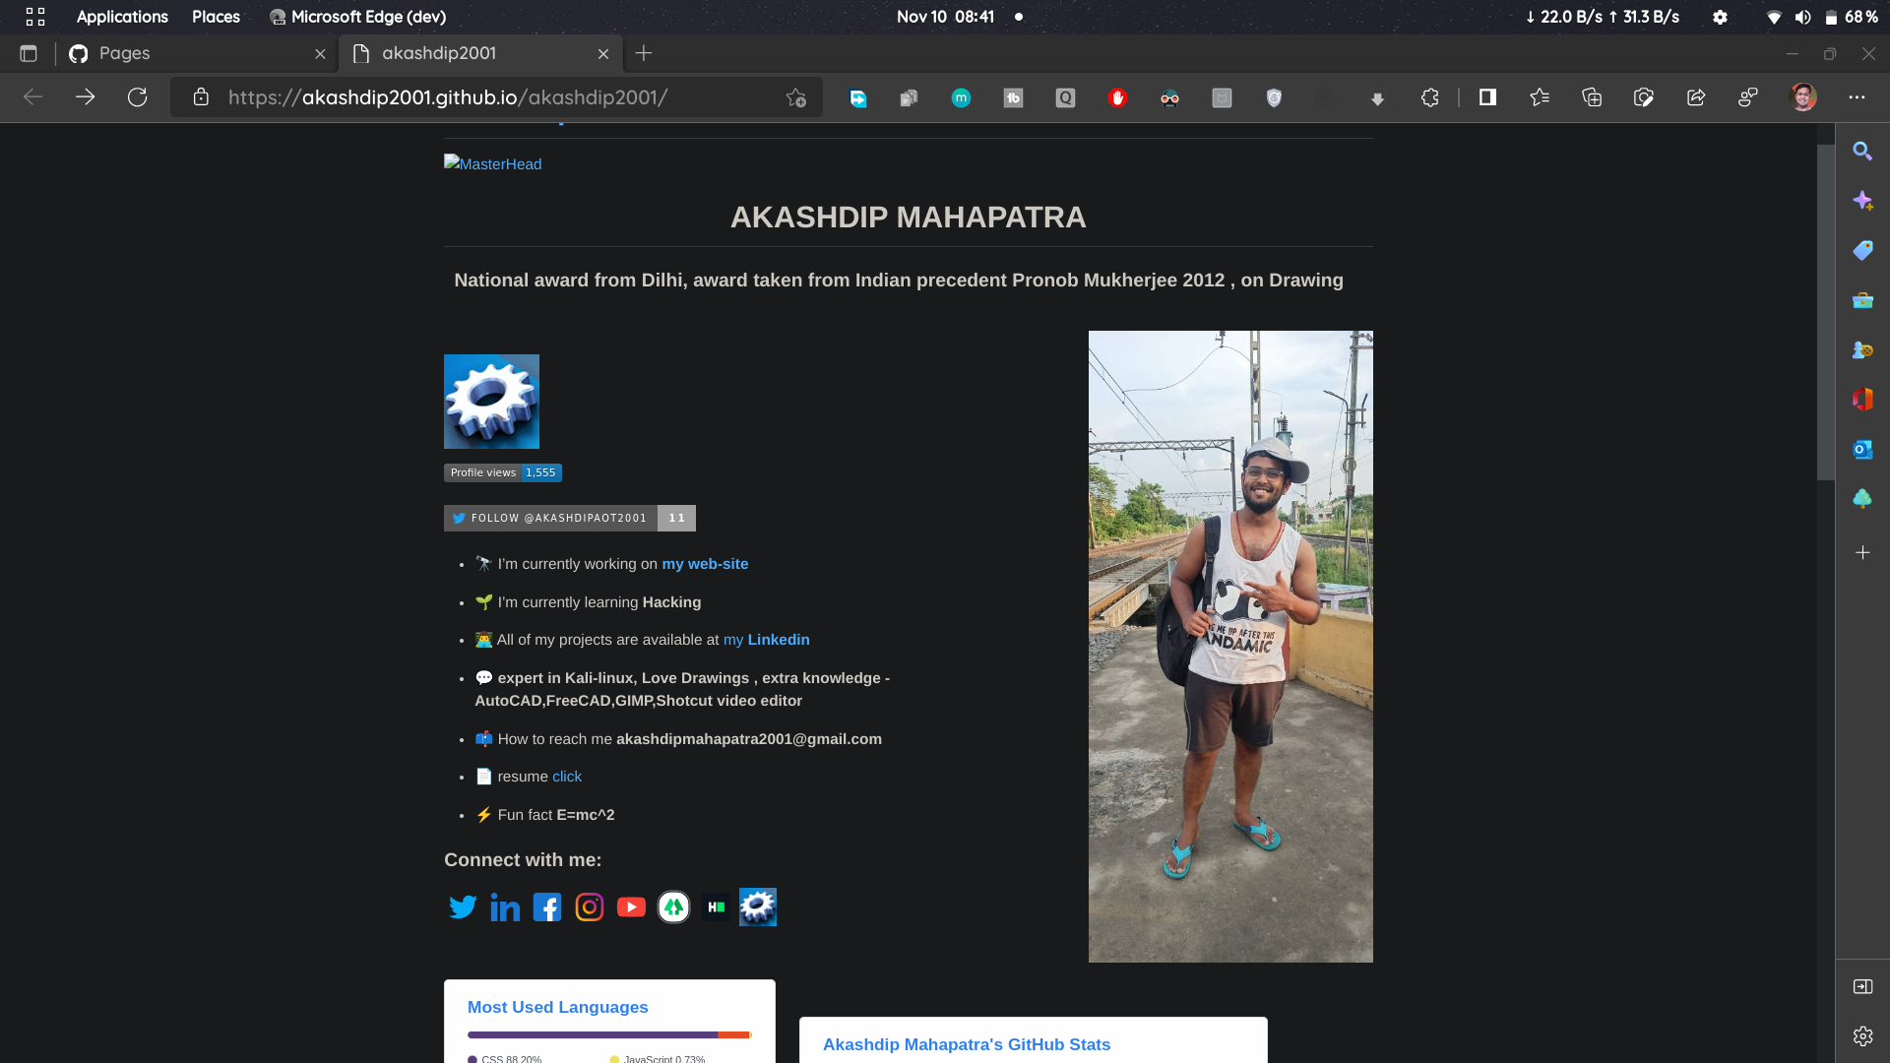Toggle the sidebar hide button at bottom
Viewport: 1890px width, 1063px height.
(1861, 986)
